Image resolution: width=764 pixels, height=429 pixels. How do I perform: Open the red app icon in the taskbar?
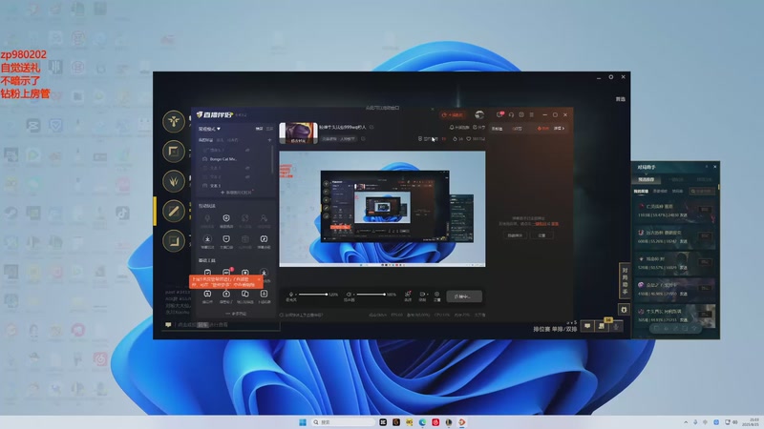click(435, 422)
